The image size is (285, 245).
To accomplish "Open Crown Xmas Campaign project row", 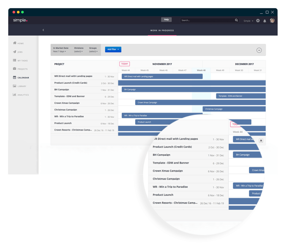I will click(84, 103).
